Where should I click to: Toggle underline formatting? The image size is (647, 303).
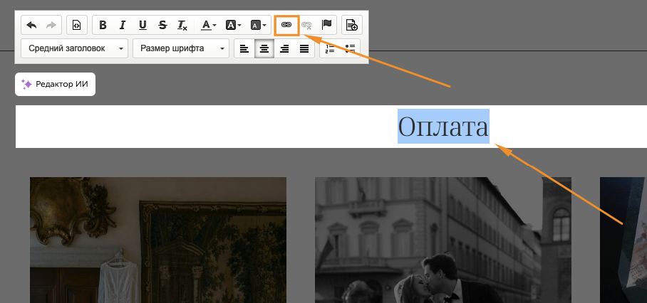click(143, 25)
